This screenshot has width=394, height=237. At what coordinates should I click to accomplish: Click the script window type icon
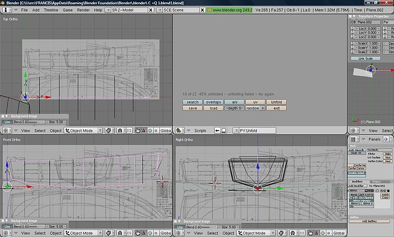(x=180, y=131)
